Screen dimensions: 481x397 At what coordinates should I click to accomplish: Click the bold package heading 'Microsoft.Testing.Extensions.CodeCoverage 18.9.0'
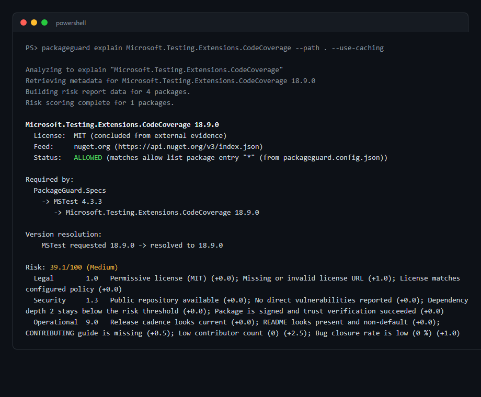[x=122, y=125]
